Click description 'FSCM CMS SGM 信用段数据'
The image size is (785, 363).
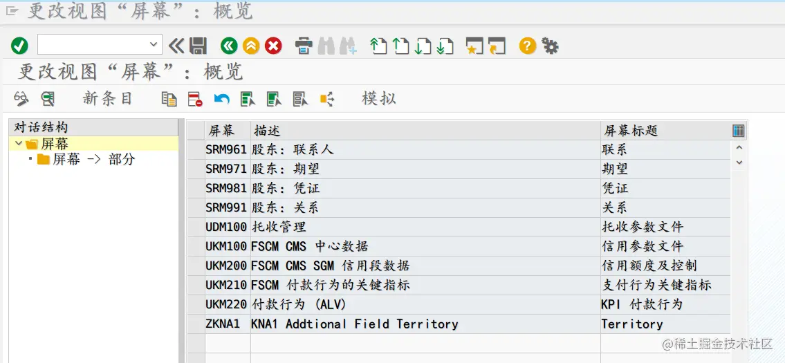tap(331, 266)
